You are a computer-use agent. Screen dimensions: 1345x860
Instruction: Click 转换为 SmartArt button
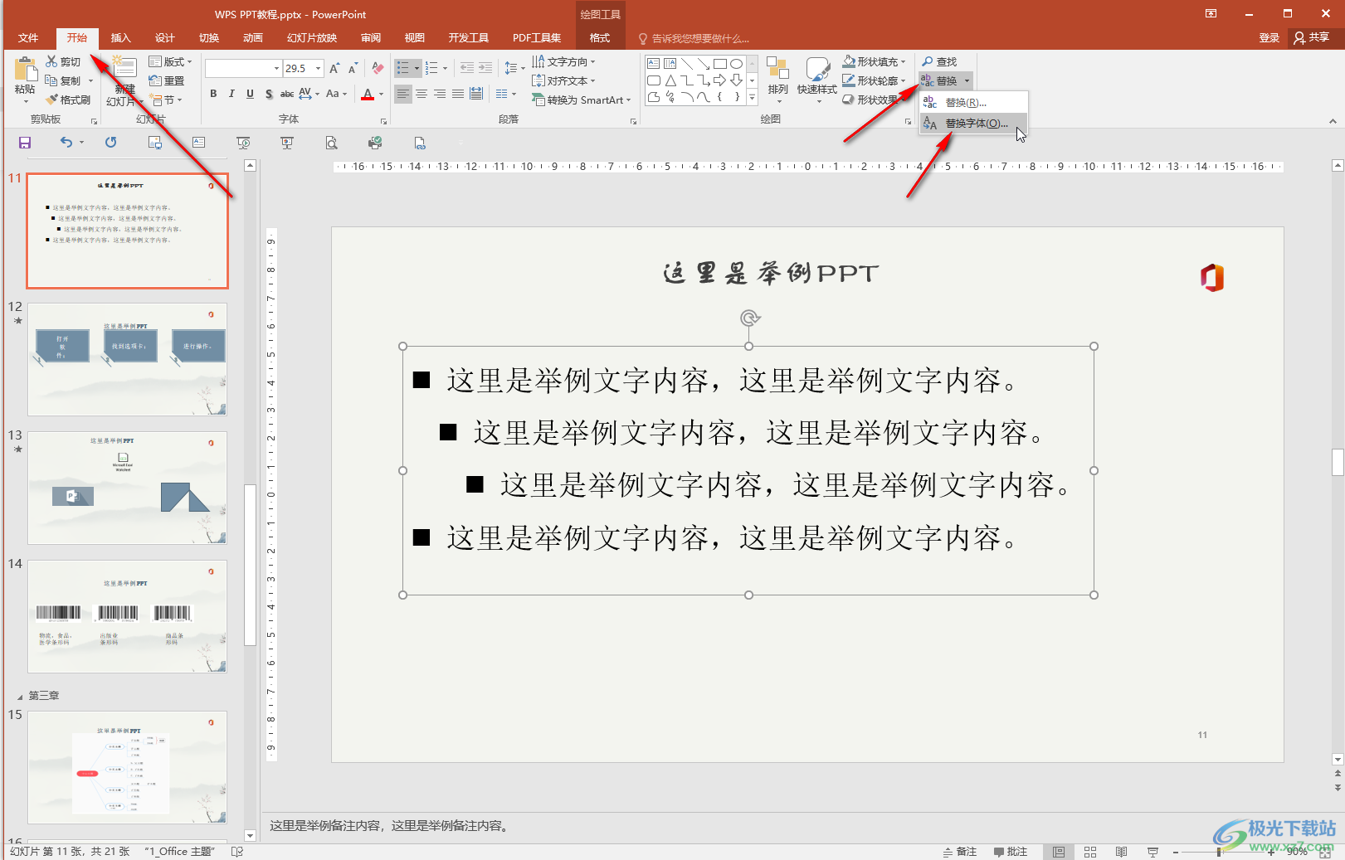click(582, 100)
